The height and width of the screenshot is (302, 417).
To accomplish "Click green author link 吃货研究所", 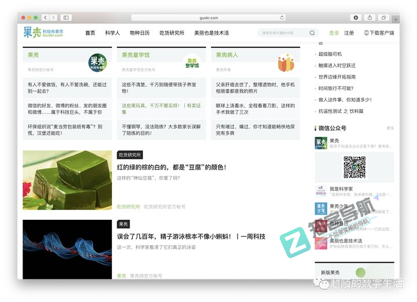I will pos(128,207).
